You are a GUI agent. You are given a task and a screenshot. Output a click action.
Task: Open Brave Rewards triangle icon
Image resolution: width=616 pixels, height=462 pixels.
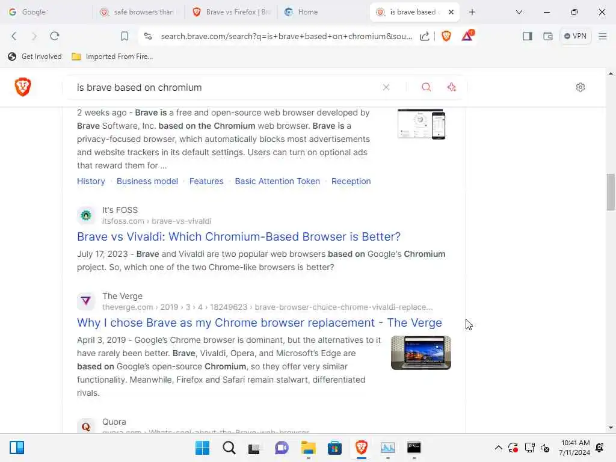click(x=467, y=35)
